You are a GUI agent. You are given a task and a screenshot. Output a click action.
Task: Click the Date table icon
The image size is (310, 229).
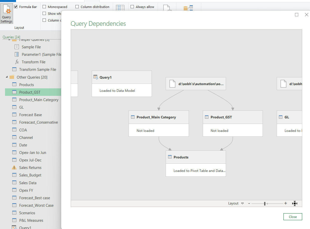[x=14, y=145]
